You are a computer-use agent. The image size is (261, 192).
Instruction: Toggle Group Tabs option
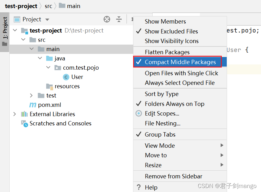point(160,134)
